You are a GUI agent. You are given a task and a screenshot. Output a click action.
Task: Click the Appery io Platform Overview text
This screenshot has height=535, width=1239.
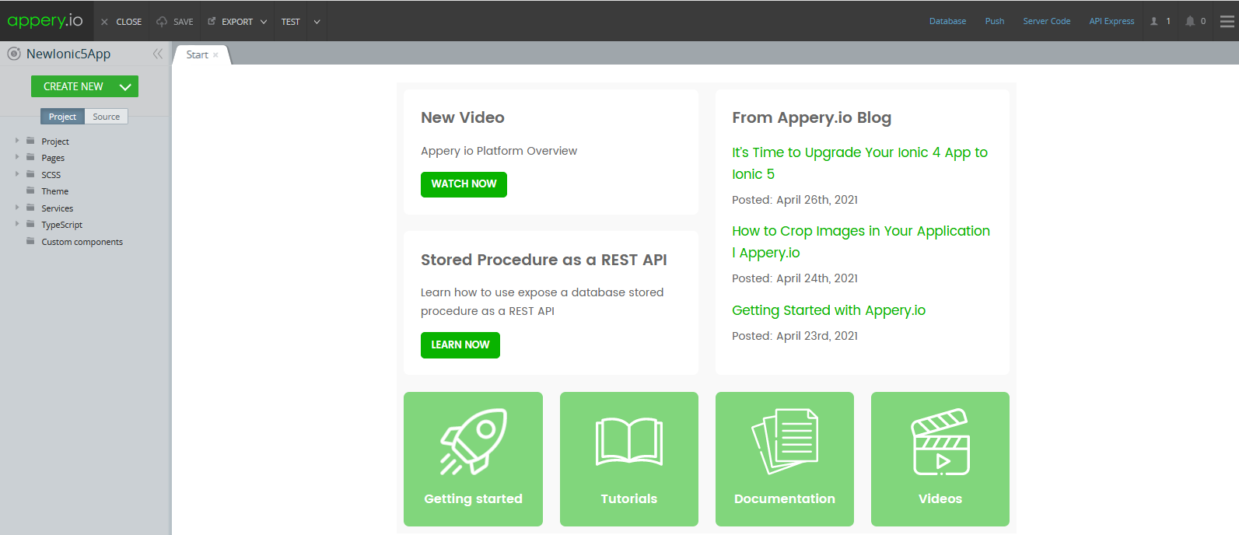pyautogui.click(x=499, y=151)
